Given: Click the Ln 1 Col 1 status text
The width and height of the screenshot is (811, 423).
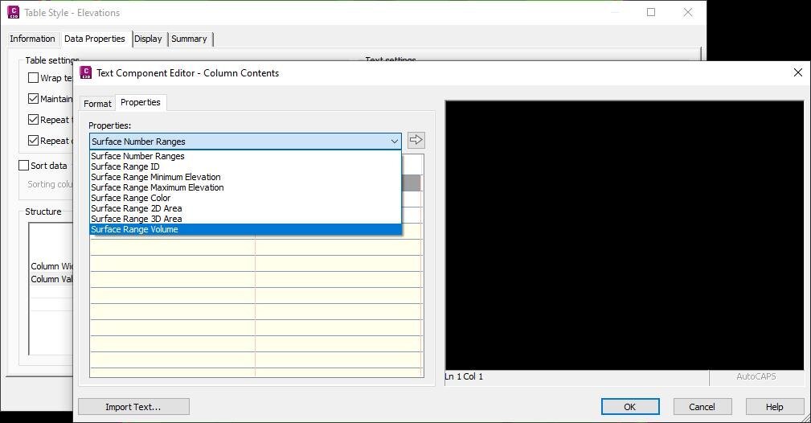Looking at the screenshot, I should (x=464, y=376).
